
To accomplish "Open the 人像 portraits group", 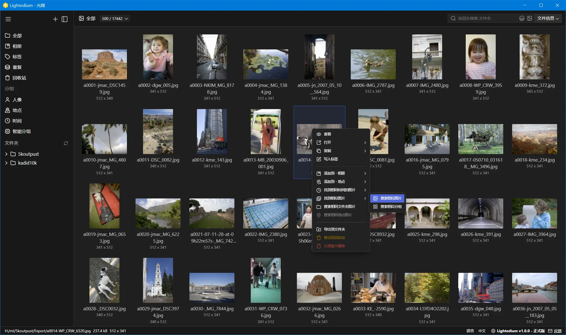I will (x=17, y=100).
